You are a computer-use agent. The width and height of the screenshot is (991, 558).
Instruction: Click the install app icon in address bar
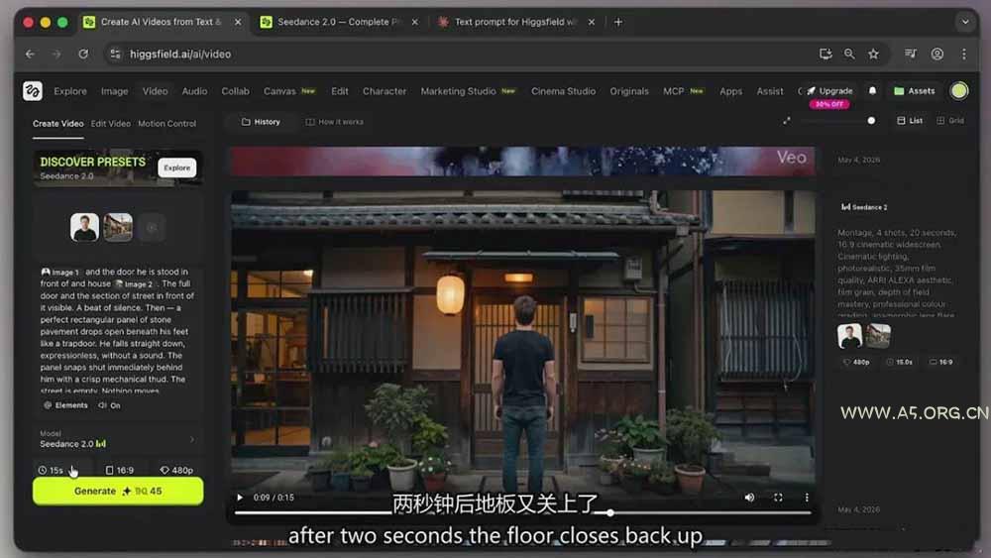pyautogui.click(x=826, y=55)
